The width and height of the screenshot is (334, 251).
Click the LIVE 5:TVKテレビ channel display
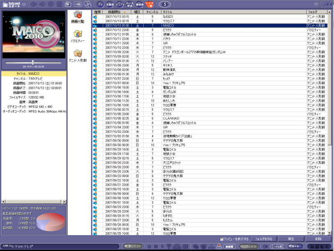click(x=60, y=246)
